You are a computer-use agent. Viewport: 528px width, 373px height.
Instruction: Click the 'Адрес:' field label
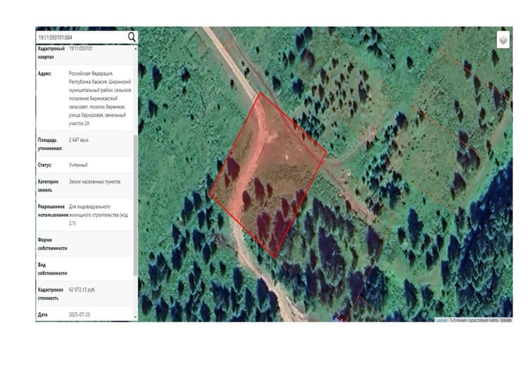(44, 73)
